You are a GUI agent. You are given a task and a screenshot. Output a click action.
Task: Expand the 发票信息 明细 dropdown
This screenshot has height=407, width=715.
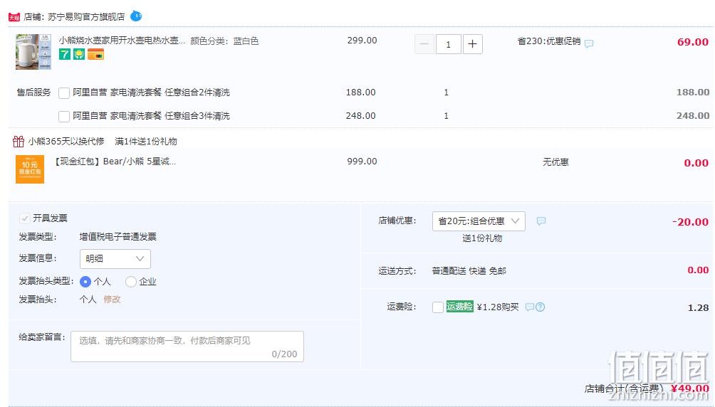115,259
